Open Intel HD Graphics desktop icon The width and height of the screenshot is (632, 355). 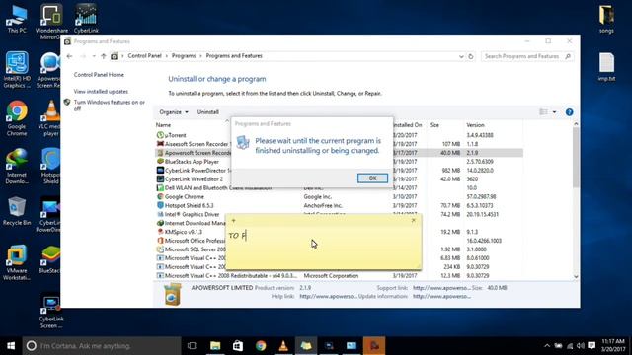(17, 70)
